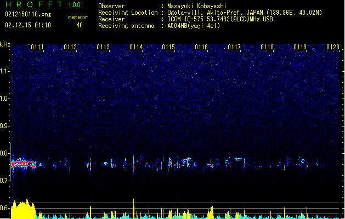Click the Receiving antenna label
This screenshot has width=345, height=219.
click(126, 26)
